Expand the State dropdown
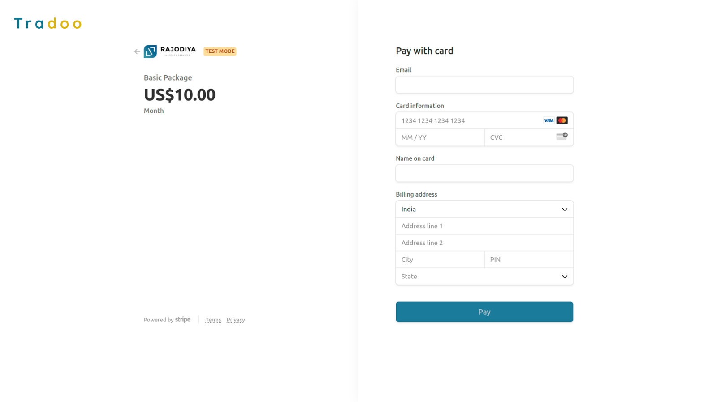This screenshot has width=717, height=402. pyautogui.click(x=484, y=277)
